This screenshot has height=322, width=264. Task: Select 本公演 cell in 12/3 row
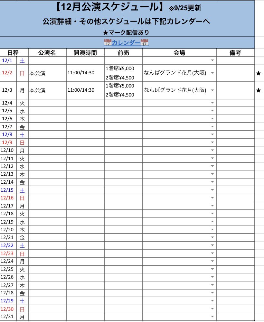point(47,90)
